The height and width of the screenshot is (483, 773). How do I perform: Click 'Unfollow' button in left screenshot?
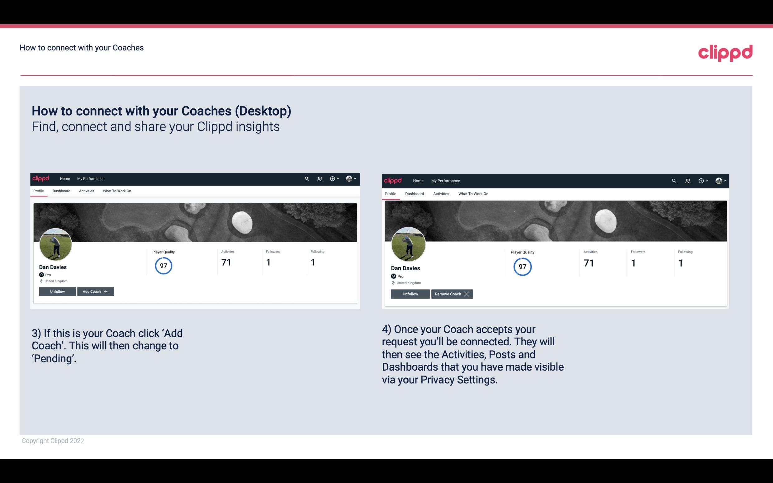click(57, 291)
